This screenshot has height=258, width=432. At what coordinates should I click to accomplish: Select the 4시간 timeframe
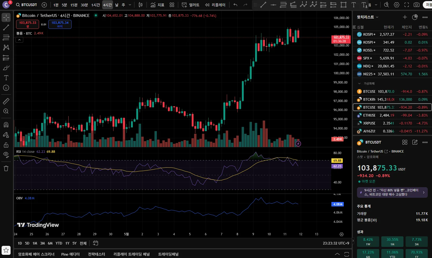107,5
